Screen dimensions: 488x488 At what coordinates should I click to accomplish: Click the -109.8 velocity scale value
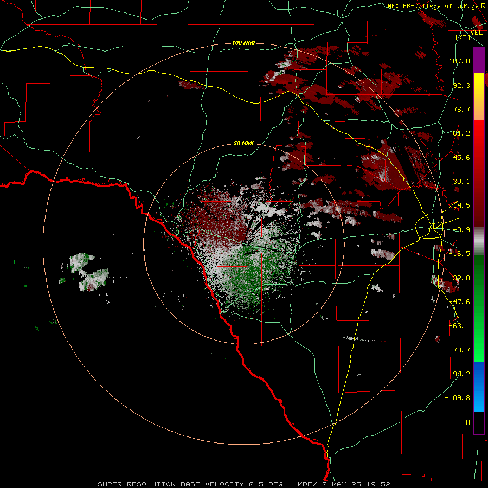click(x=458, y=398)
